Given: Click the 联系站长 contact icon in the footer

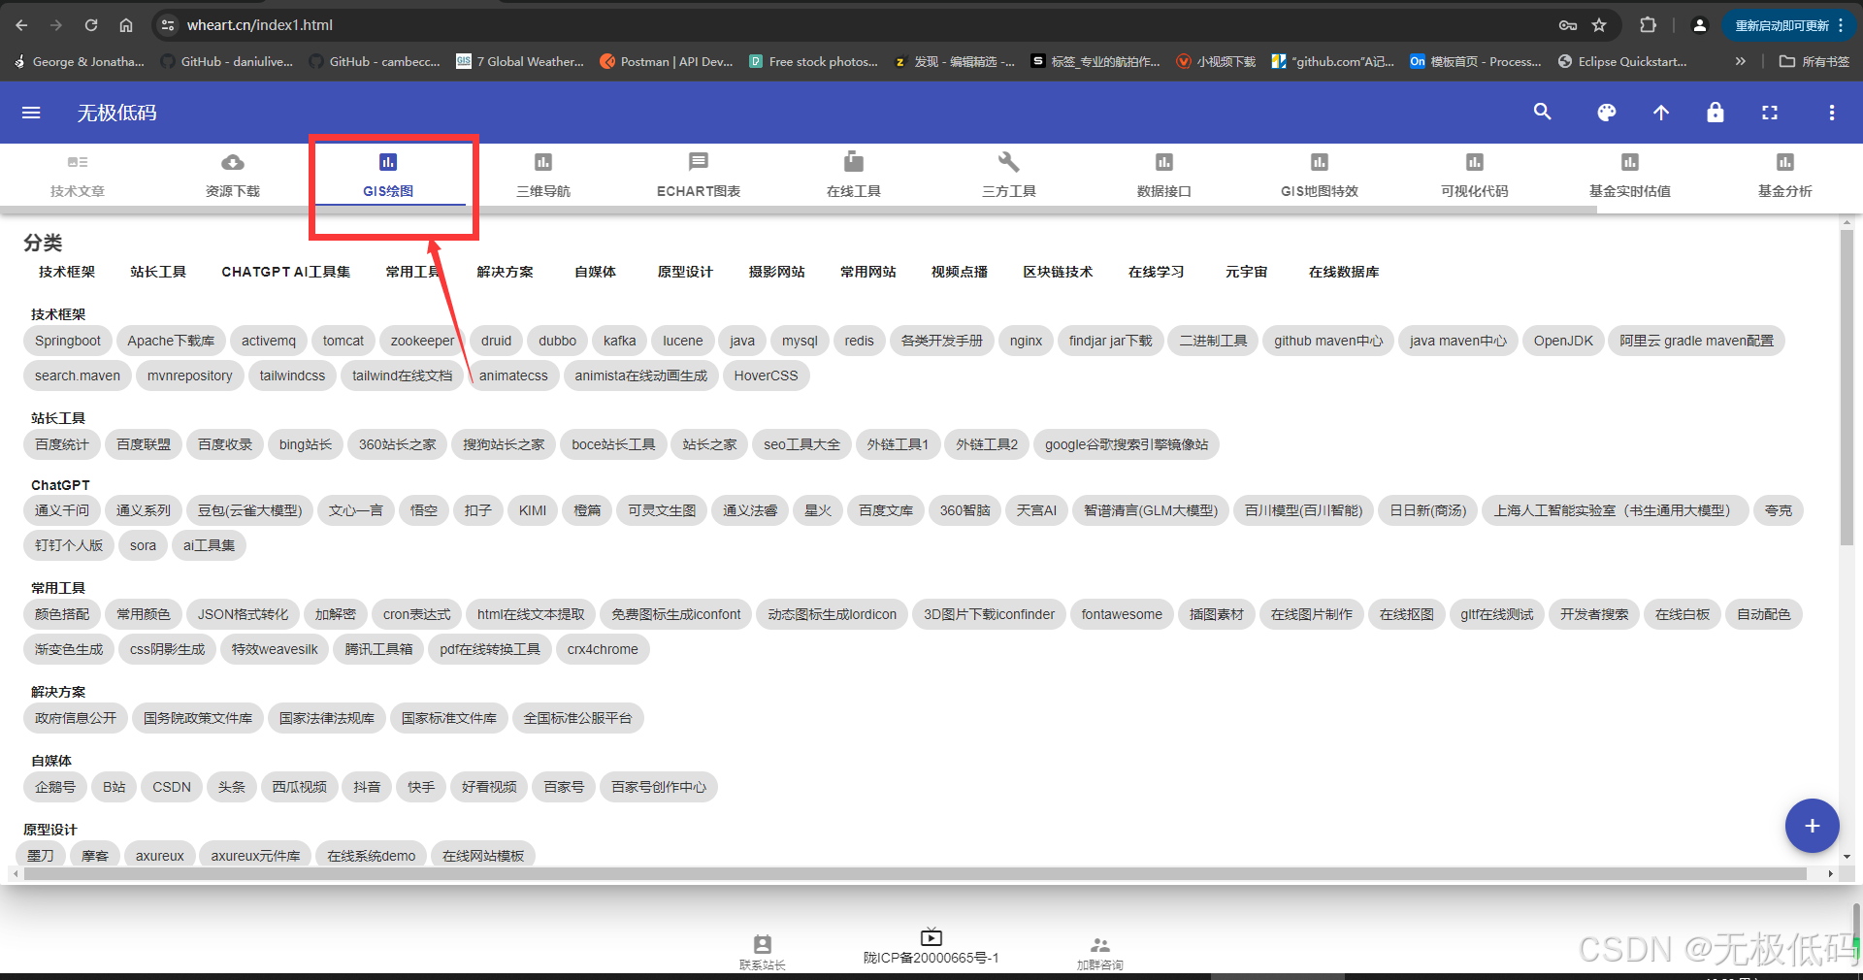Looking at the screenshot, I should [x=763, y=944].
